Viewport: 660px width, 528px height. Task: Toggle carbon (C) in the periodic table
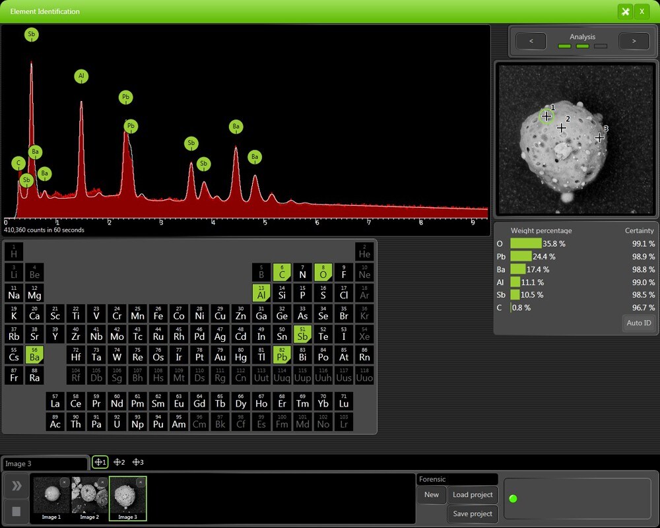coord(282,272)
